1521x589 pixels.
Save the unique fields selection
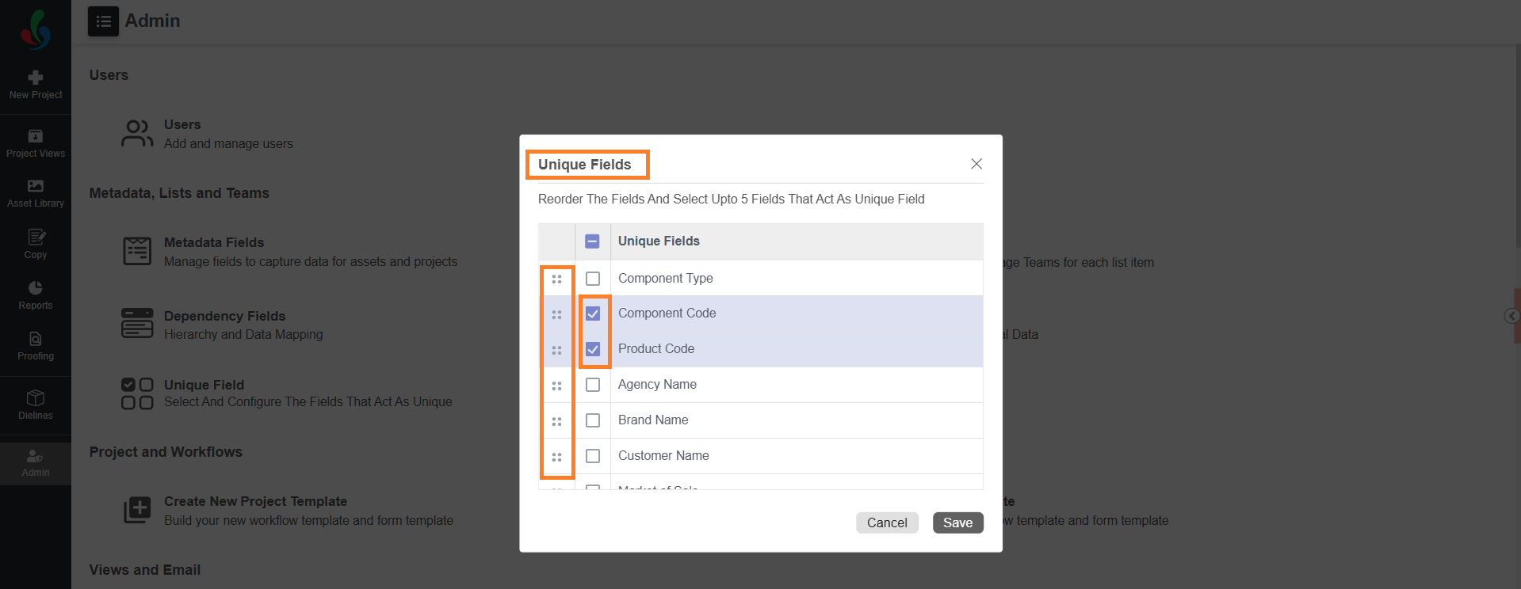(957, 522)
